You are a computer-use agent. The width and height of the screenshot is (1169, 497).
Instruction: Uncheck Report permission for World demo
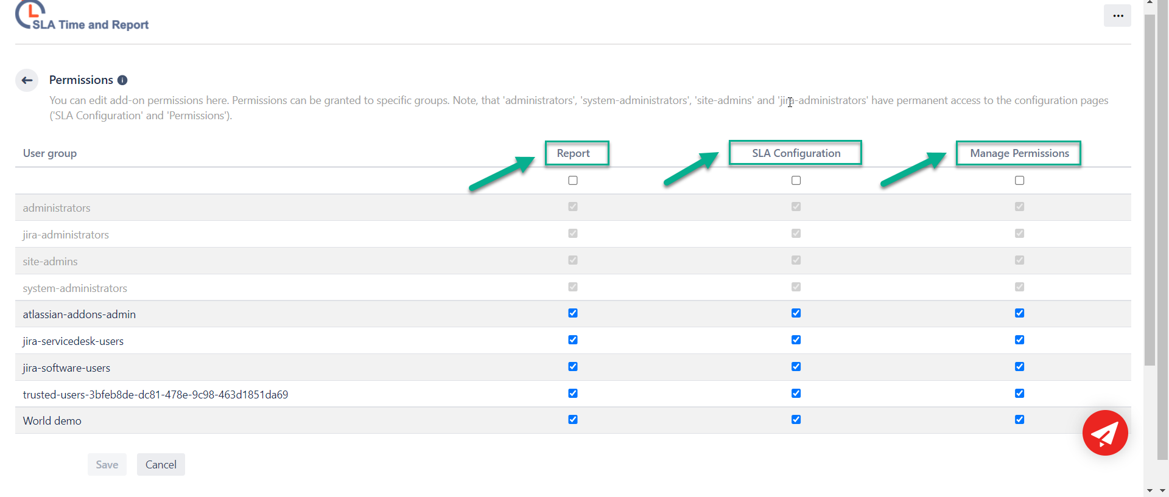point(573,420)
